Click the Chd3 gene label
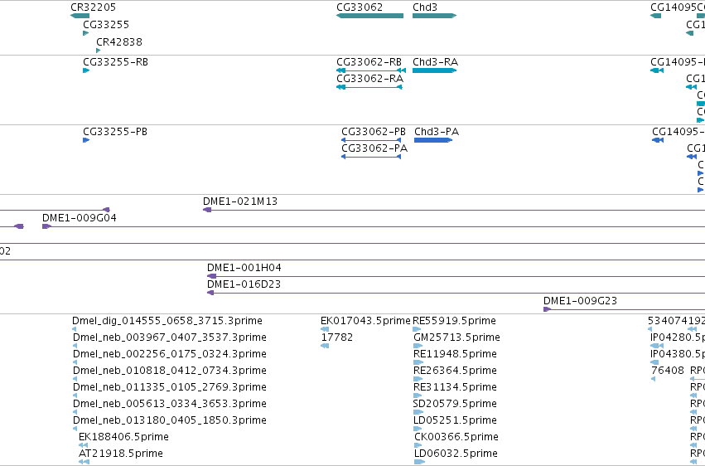 pyautogui.click(x=425, y=7)
